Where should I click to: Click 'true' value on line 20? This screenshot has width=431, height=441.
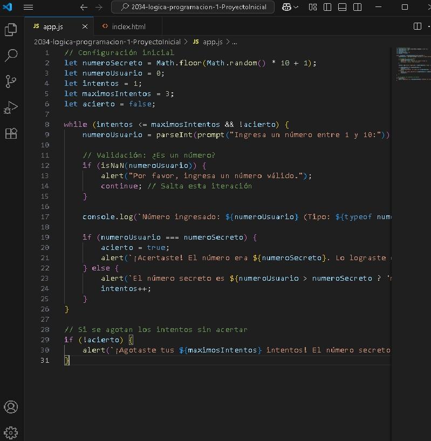[156, 248]
